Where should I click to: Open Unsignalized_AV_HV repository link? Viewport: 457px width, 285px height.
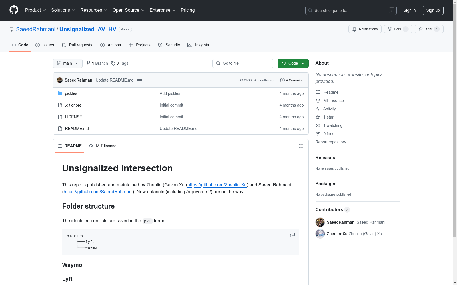click(x=88, y=29)
